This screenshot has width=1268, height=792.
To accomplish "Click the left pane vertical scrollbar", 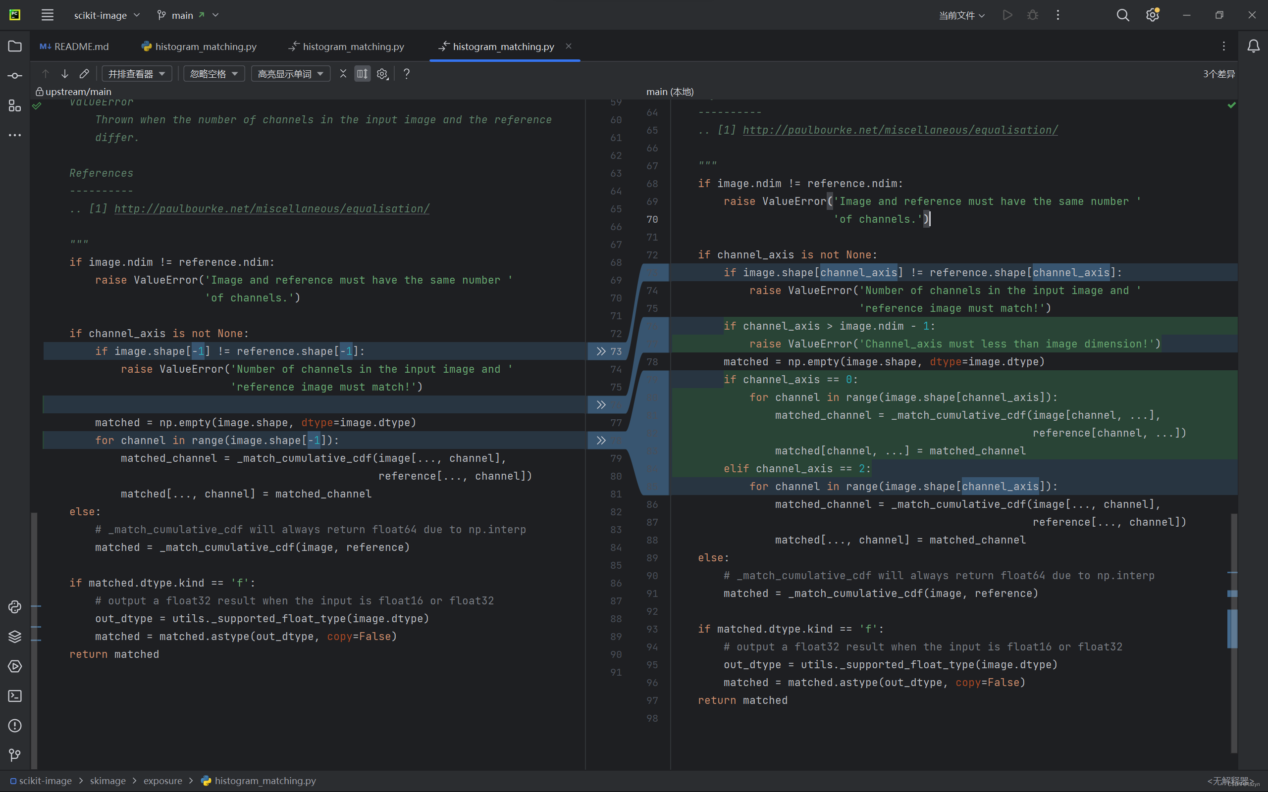I will [34, 640].
